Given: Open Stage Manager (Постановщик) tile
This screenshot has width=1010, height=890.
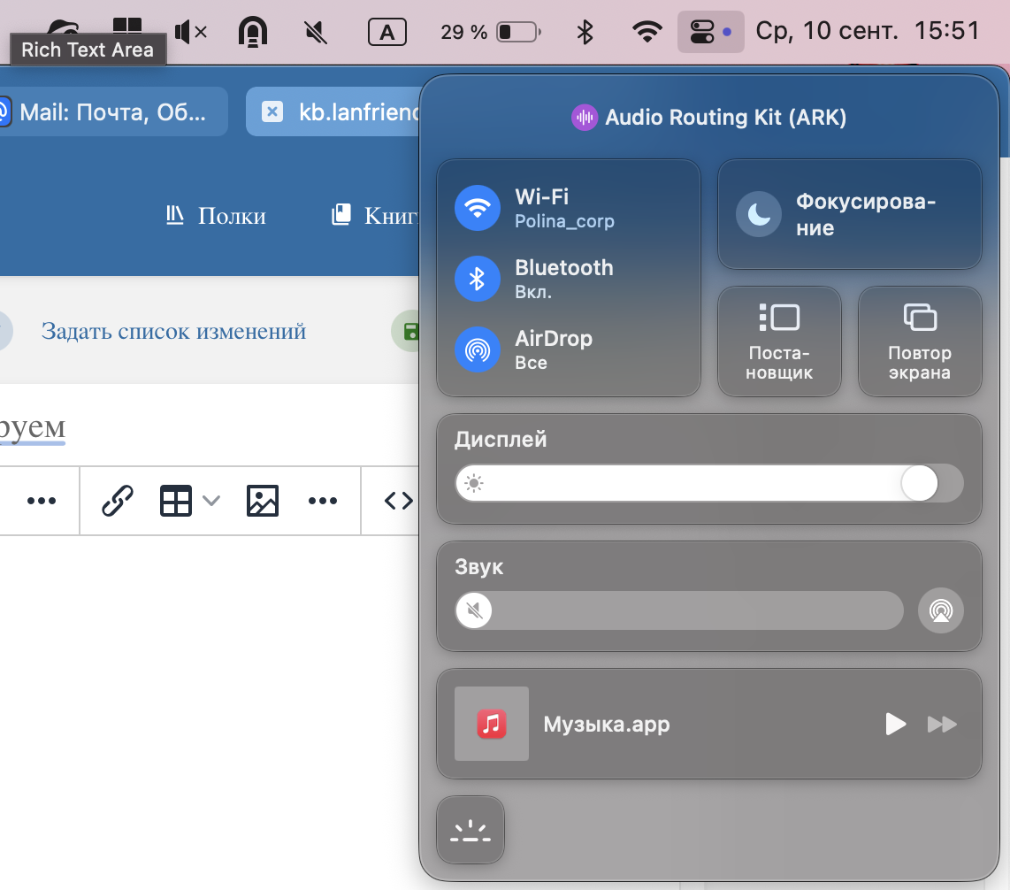Looking at the screenshot, I should (779, 341).
